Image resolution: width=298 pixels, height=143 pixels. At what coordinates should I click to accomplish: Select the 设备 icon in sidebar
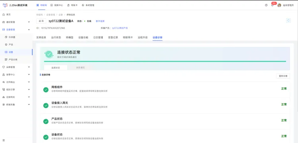pos(6,52)
